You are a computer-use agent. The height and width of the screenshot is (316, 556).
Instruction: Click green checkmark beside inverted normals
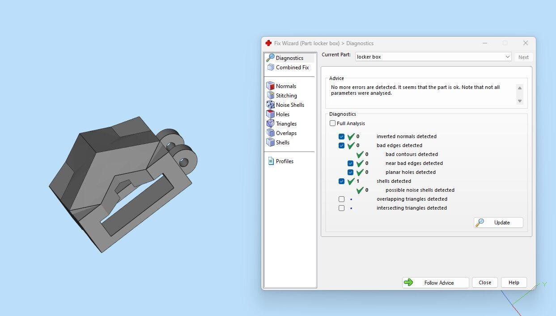[351, 136]
